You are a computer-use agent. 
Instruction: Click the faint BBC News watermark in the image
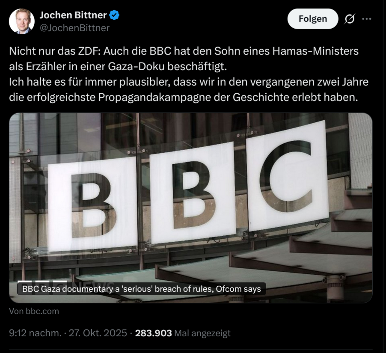[92, 285]
